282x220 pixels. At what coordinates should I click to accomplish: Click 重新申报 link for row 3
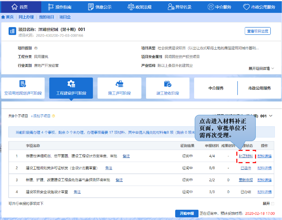[246, 180]
